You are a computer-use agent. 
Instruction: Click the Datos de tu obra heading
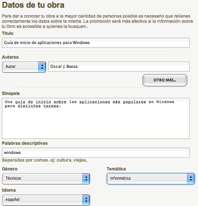click(x=33, y=5)
